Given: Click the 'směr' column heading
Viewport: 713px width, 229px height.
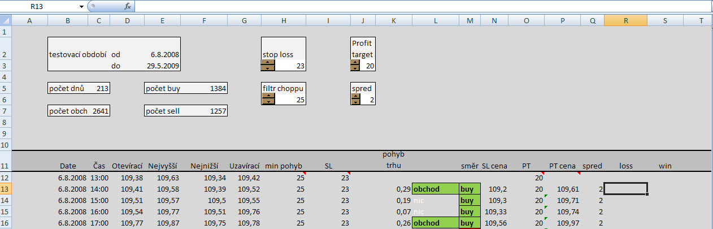Looking at the screenshot, I should tap(469, 166).
